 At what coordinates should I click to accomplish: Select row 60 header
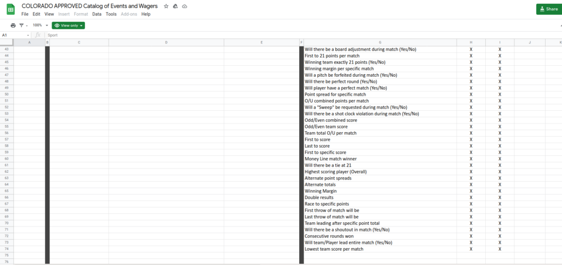pos(7,159)
